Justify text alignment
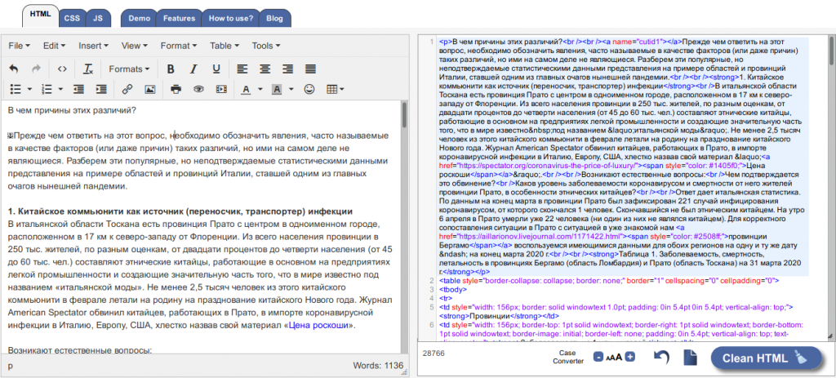 click(x=310, y=69)
